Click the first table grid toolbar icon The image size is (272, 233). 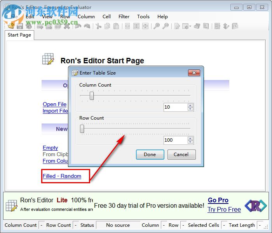click(x=40, y=26)
